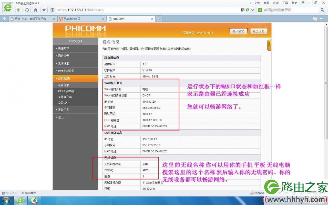Close the 天猫Tmall tab

coord(54,19)
